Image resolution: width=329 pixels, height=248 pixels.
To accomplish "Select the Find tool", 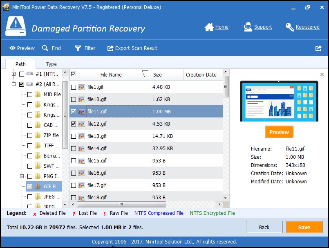I will [x=51, y=48].
